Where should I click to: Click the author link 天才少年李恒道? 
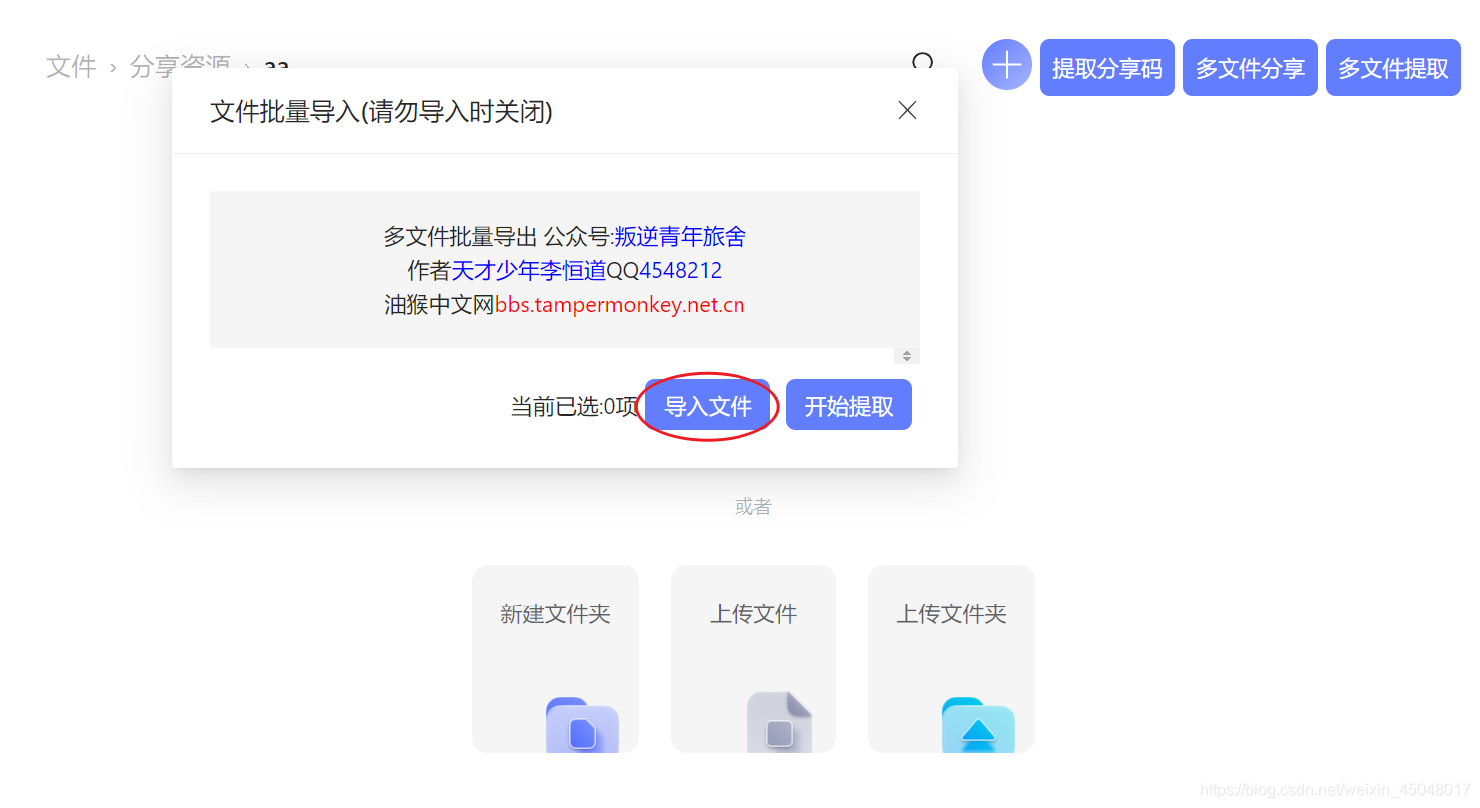(529, 271)
